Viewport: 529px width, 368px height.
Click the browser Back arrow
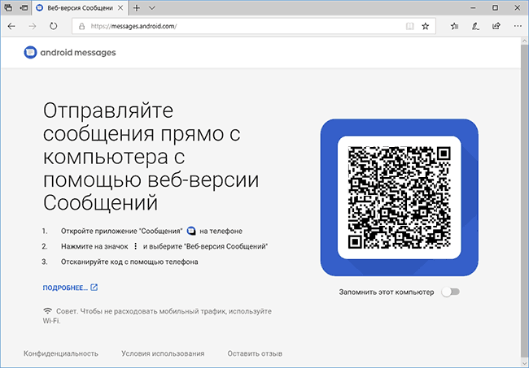pyautogui.click(x=11, y=26)
